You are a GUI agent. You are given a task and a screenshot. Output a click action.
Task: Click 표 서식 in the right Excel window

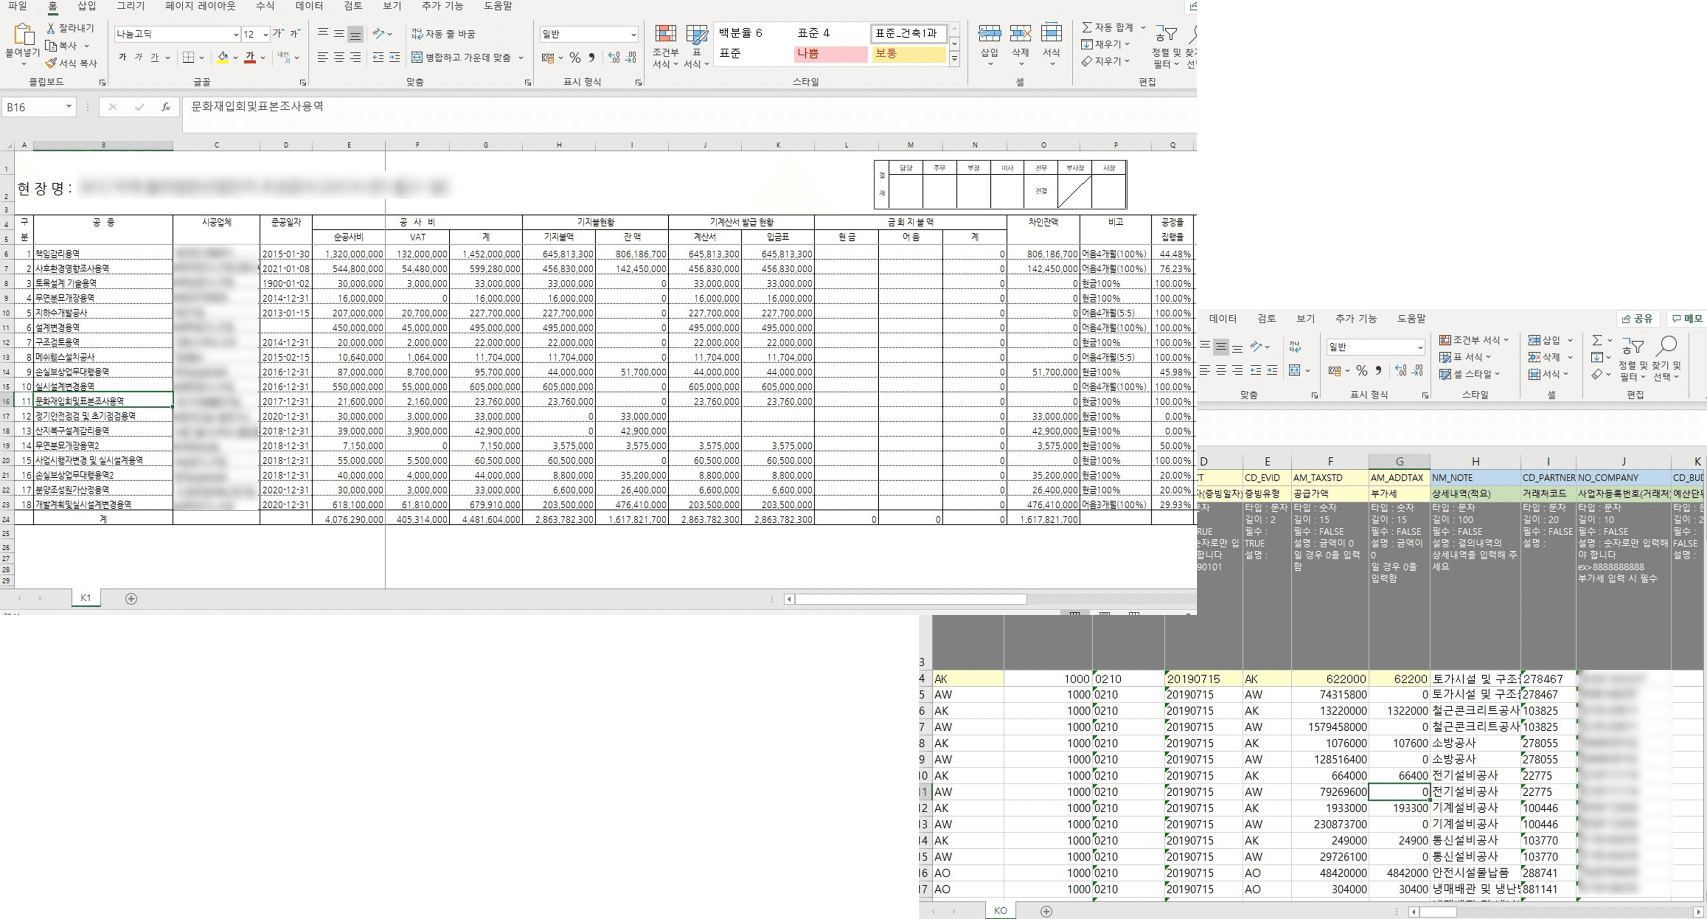coord(1464,357)
